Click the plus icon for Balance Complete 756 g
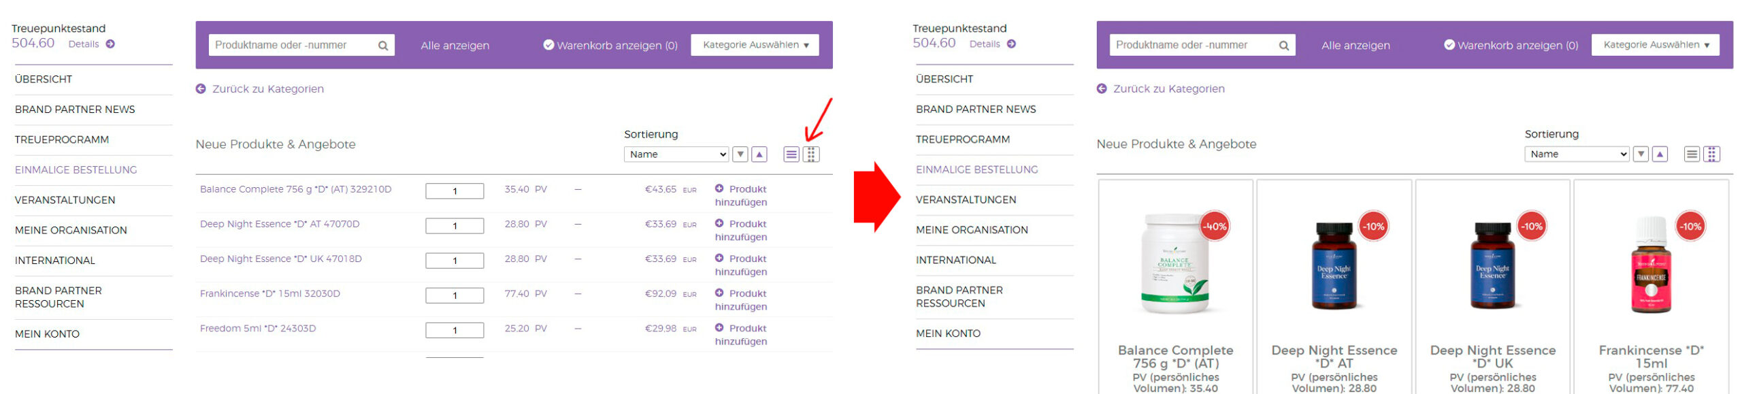1742x394 pixels. [719, 188]
